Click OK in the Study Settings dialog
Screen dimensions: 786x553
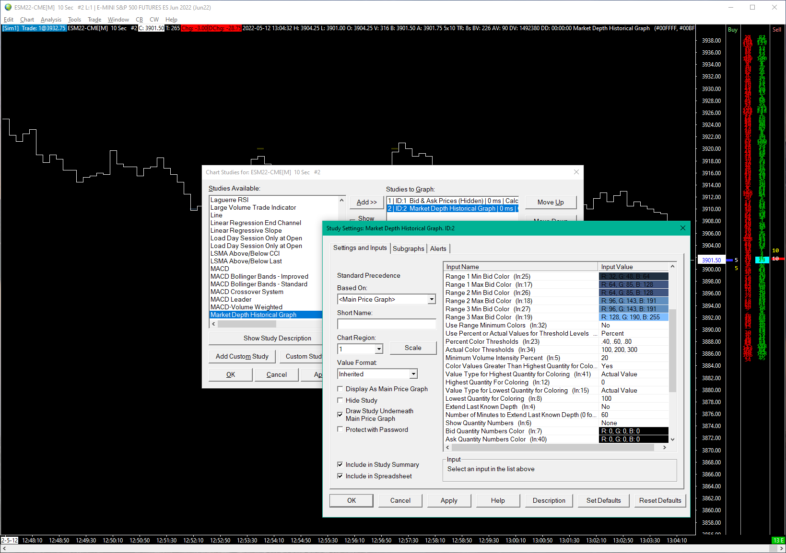[x=352, y=500]
